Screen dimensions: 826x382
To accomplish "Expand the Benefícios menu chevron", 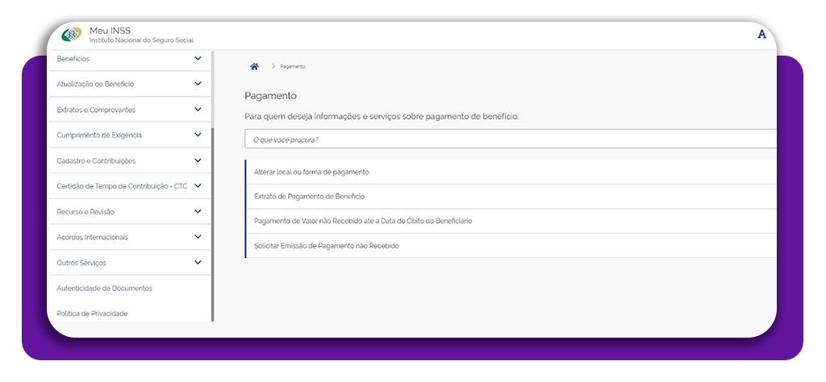I will tap(198, 58).
